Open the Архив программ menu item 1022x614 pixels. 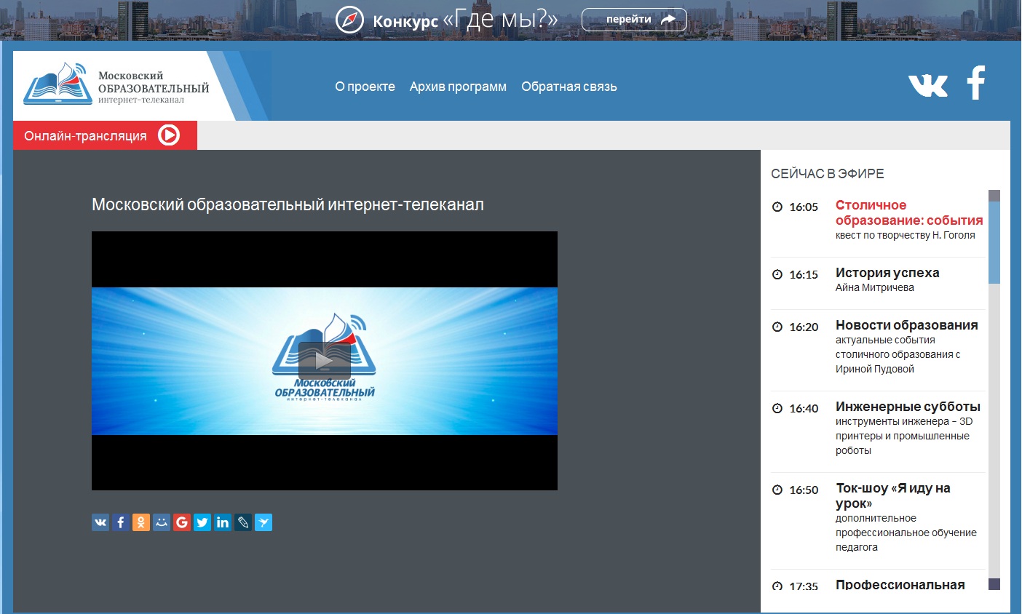click(x=458, y=87)
